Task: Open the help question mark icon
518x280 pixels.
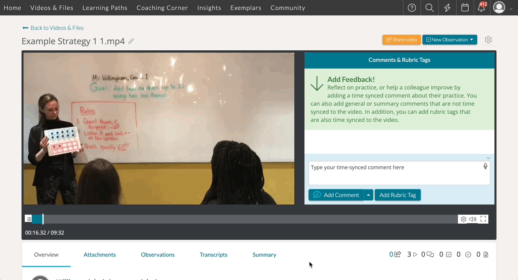Action: 412,8
